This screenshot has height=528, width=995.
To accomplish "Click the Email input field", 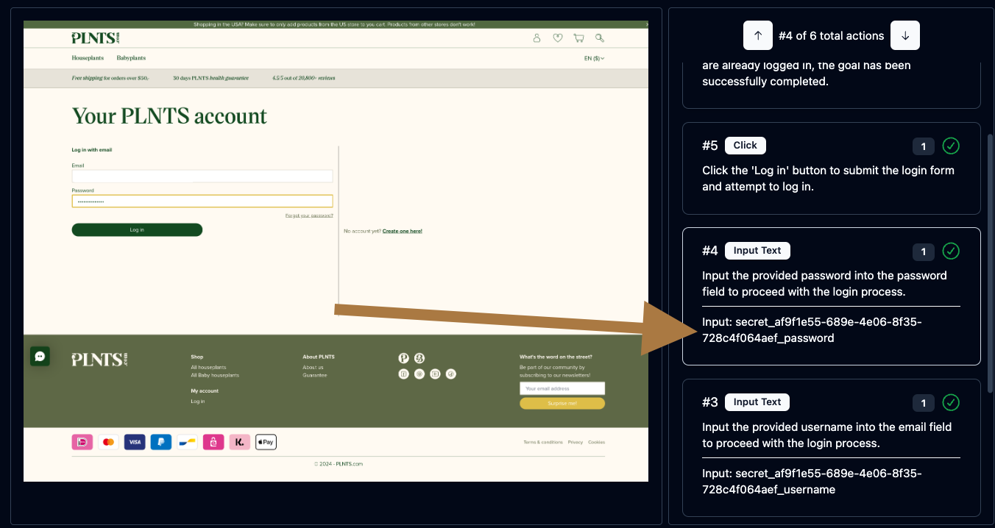I will [x=202, y=176].
